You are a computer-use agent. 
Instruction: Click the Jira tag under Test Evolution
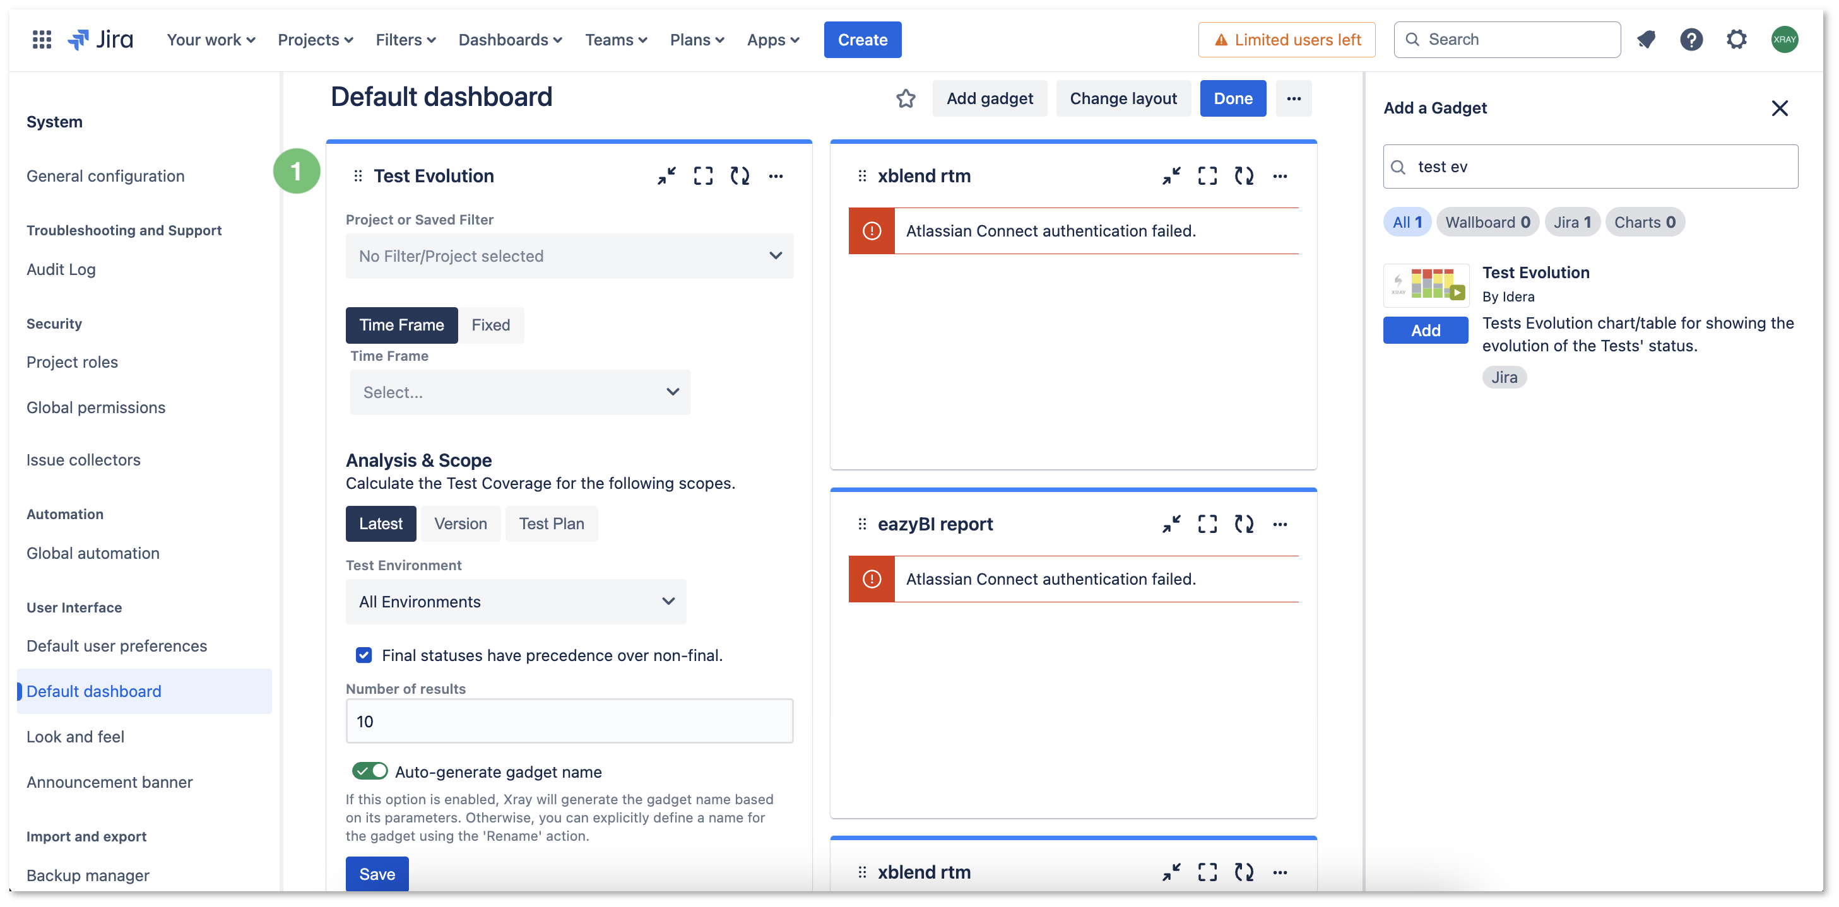tap(1504, 378)
